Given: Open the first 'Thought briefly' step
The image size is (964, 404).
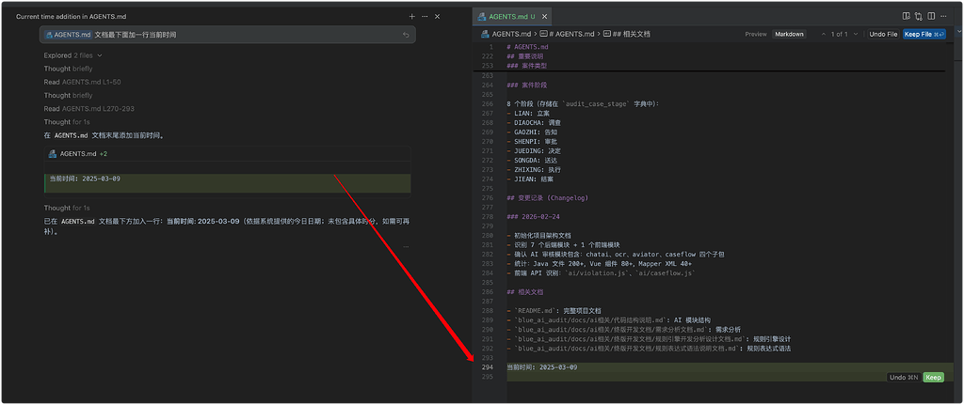Looking at the screenshot, I should click(x=68, y=69).
